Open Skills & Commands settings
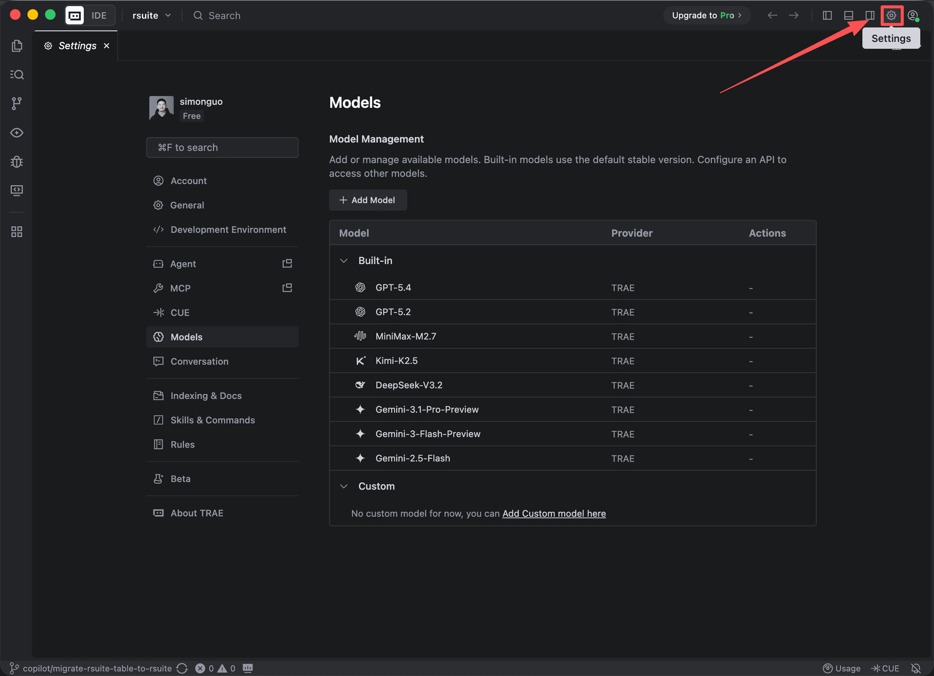 coord(222,420)
